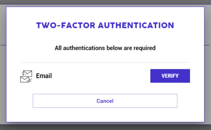This screenshot has height=130, width=211.
Task: Click empty white area below Cancel button
Action: point(105,115)
